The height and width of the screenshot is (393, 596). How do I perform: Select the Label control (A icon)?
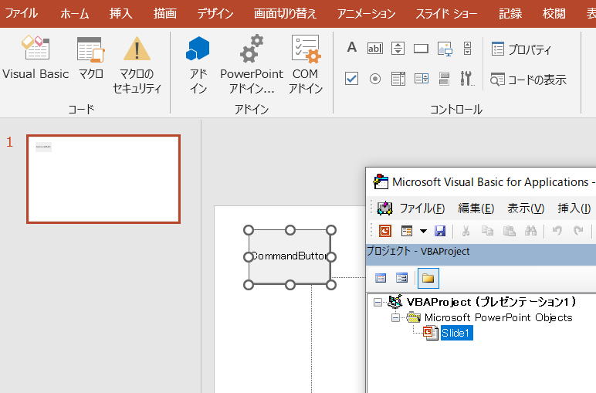point(352,48)
